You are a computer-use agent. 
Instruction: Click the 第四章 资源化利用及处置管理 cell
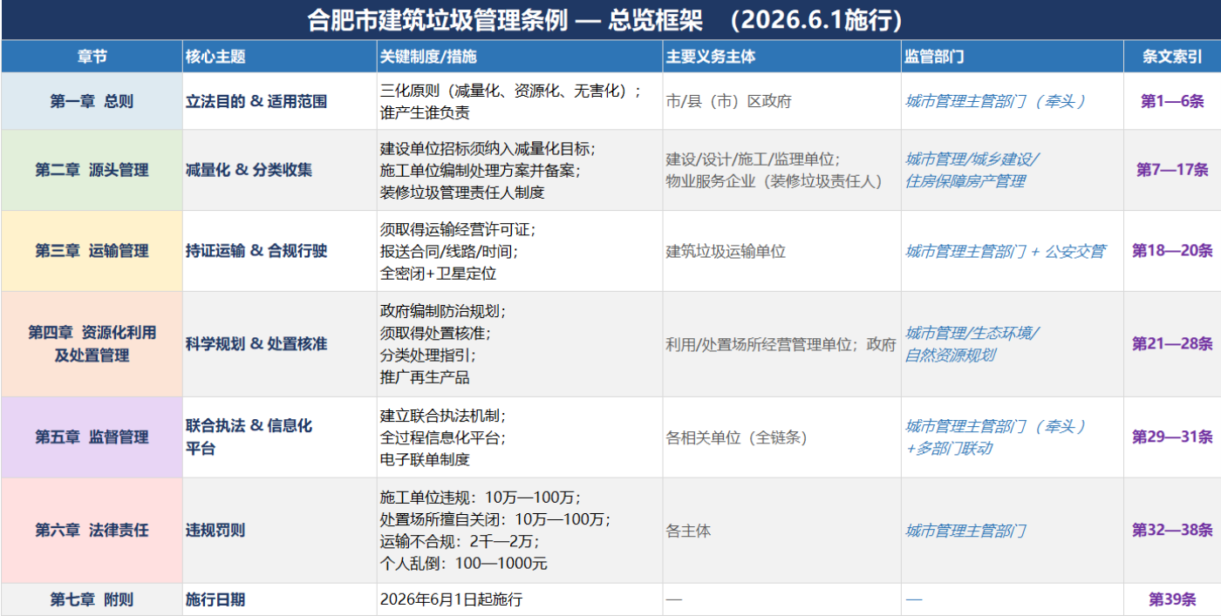pos(92,344)
